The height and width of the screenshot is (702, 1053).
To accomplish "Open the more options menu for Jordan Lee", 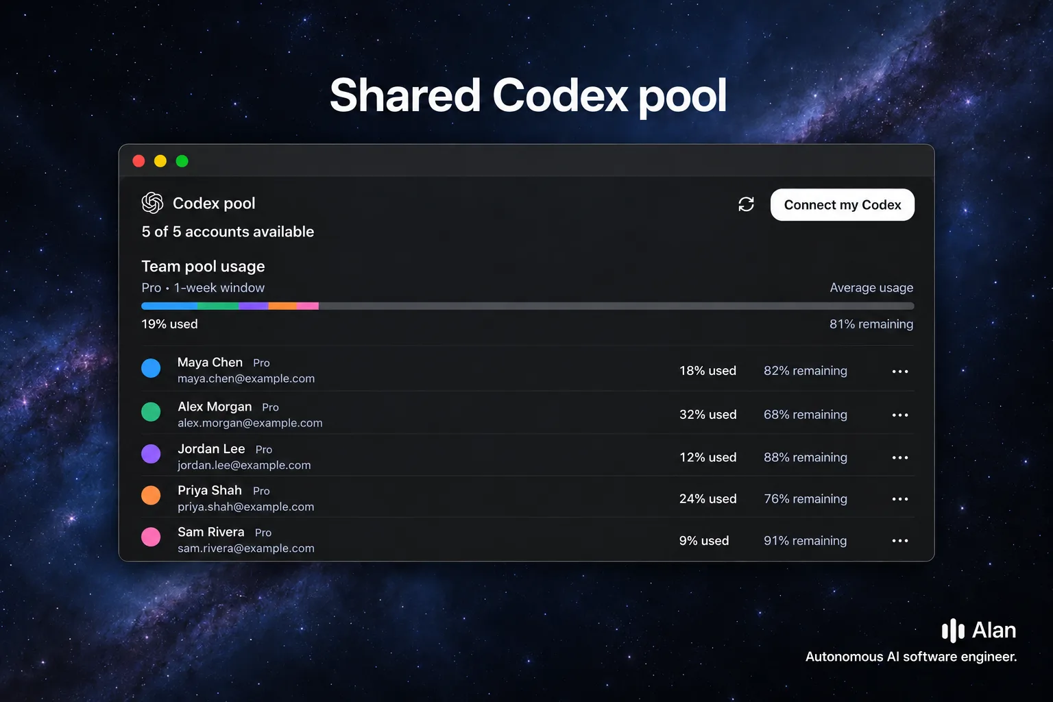I will point(900,458).
